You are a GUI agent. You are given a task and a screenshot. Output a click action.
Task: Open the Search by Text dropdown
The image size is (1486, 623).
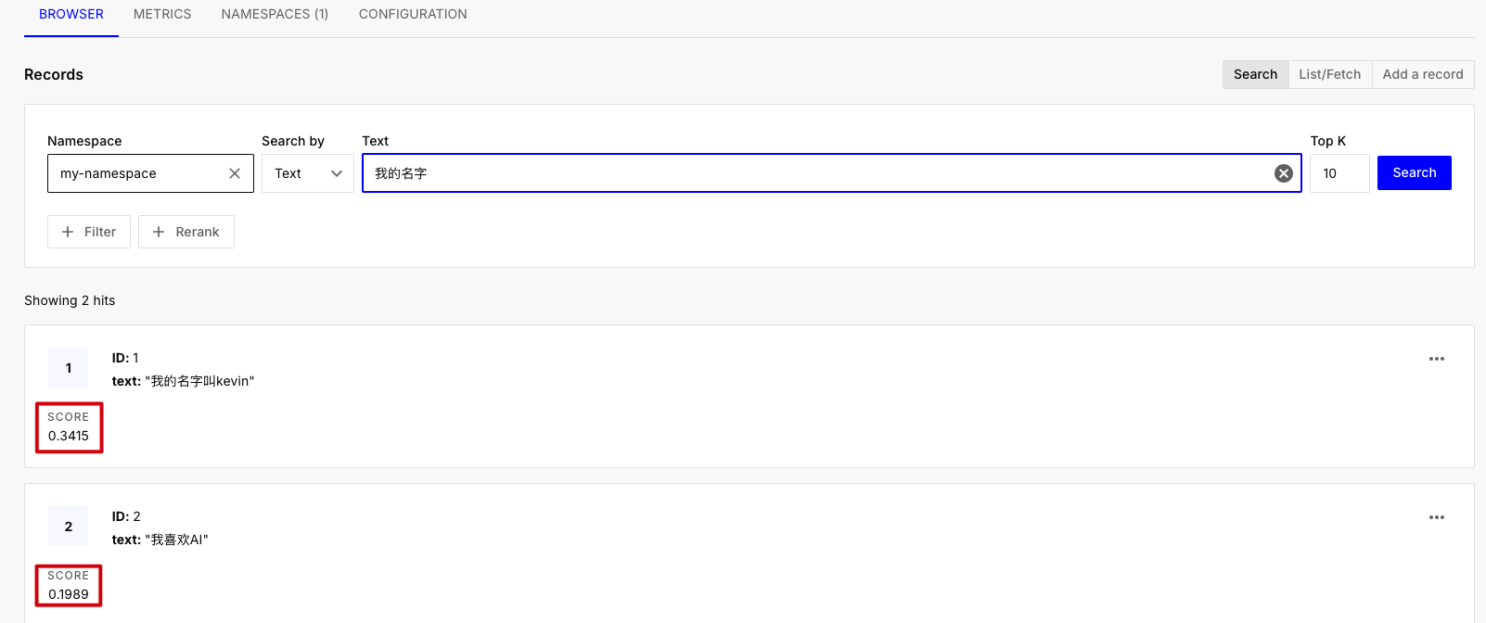point(307,173)
